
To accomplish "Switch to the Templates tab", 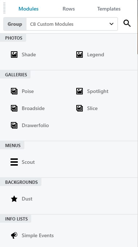I will (109, 9).
